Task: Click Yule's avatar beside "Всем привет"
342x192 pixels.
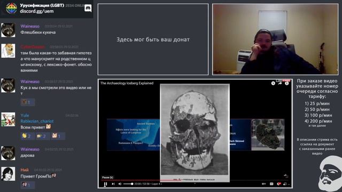Action: [x=9, y=119]
